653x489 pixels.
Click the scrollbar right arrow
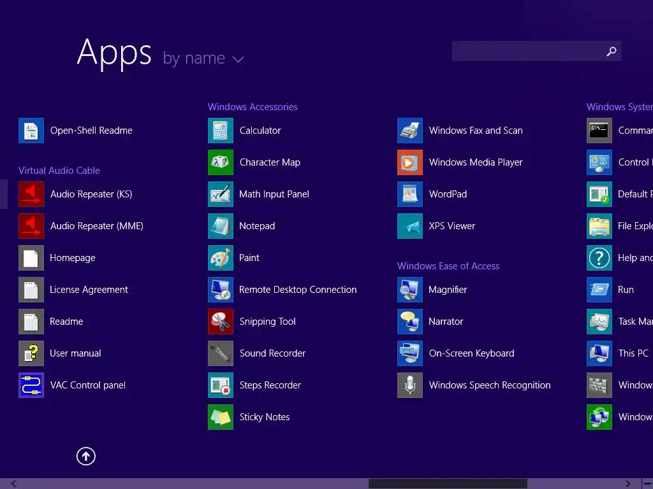point(627,484)
